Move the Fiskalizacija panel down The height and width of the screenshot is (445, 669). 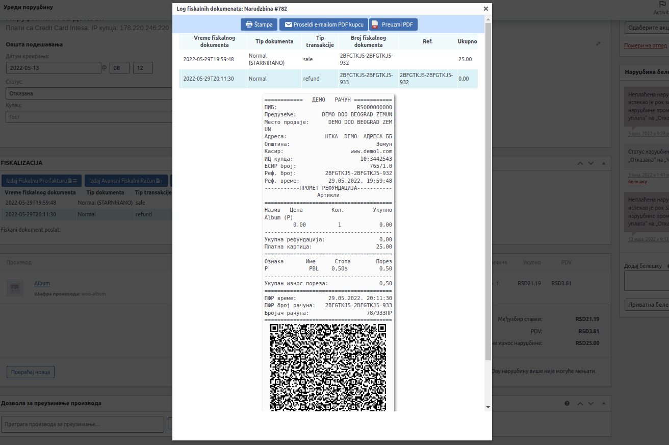591,163
